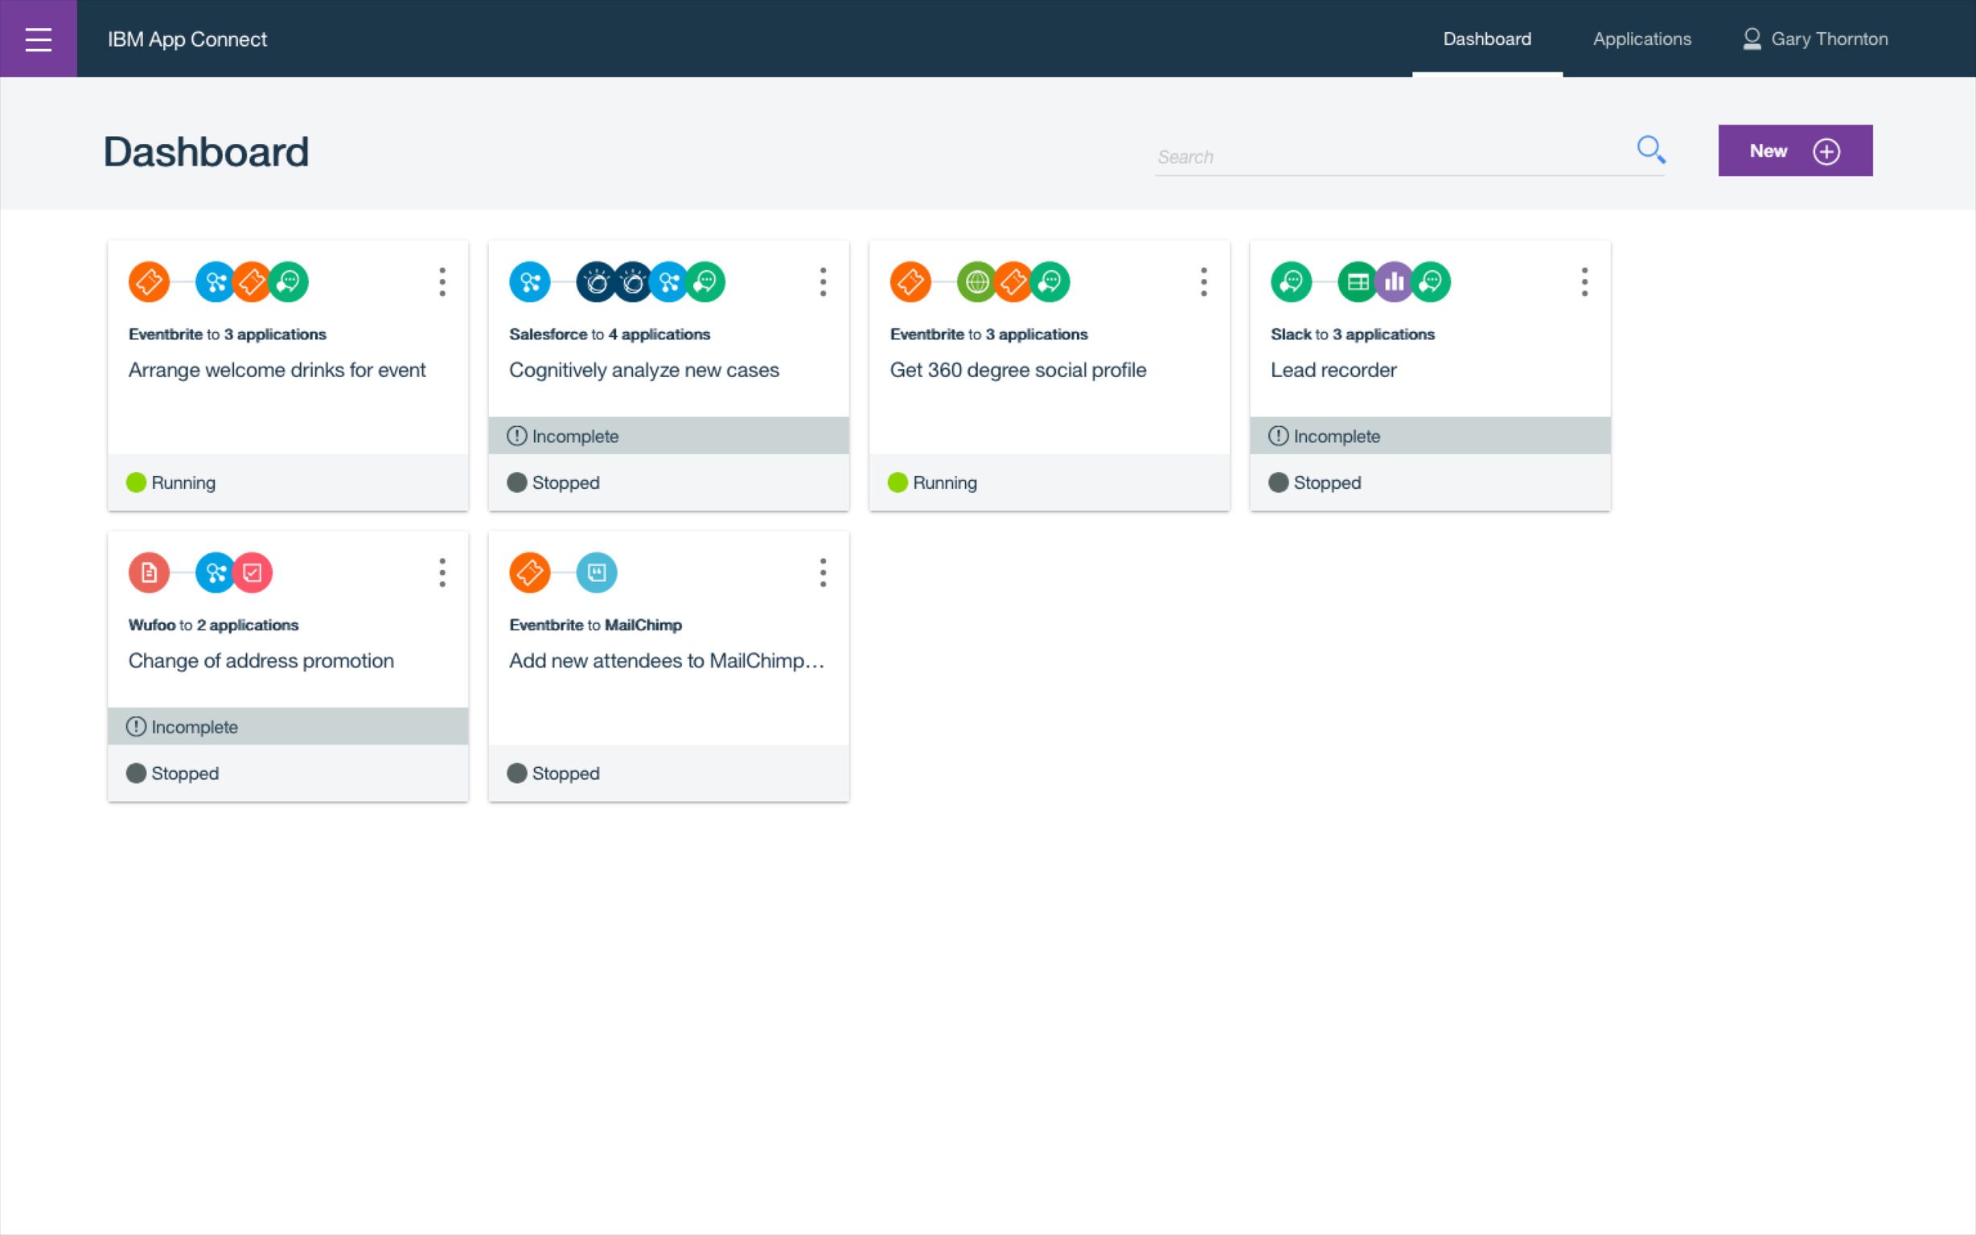This screenshot has height=1235, width=1976.
Task: Click the Running status on Get 360 degree social profile card
Action: point(932,482)
